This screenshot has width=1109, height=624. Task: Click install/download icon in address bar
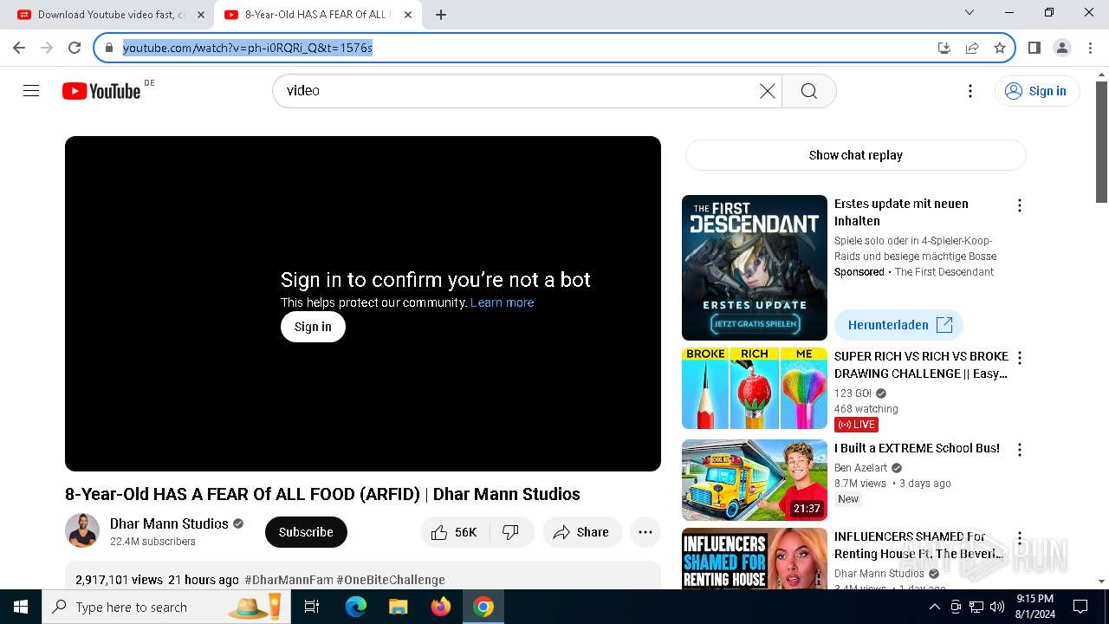click(944, 48)
